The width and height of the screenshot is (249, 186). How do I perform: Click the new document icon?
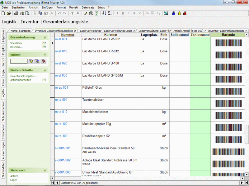3,13
